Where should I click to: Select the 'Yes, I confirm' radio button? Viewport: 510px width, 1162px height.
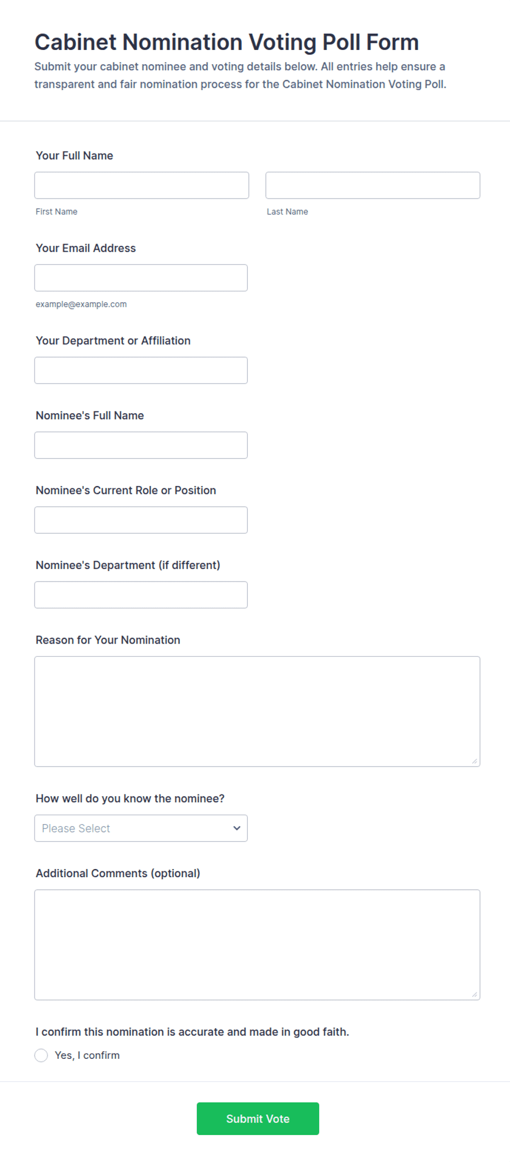point(41,1056)
